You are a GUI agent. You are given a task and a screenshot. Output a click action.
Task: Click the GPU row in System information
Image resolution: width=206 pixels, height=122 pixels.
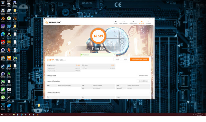tap(63, 86)
